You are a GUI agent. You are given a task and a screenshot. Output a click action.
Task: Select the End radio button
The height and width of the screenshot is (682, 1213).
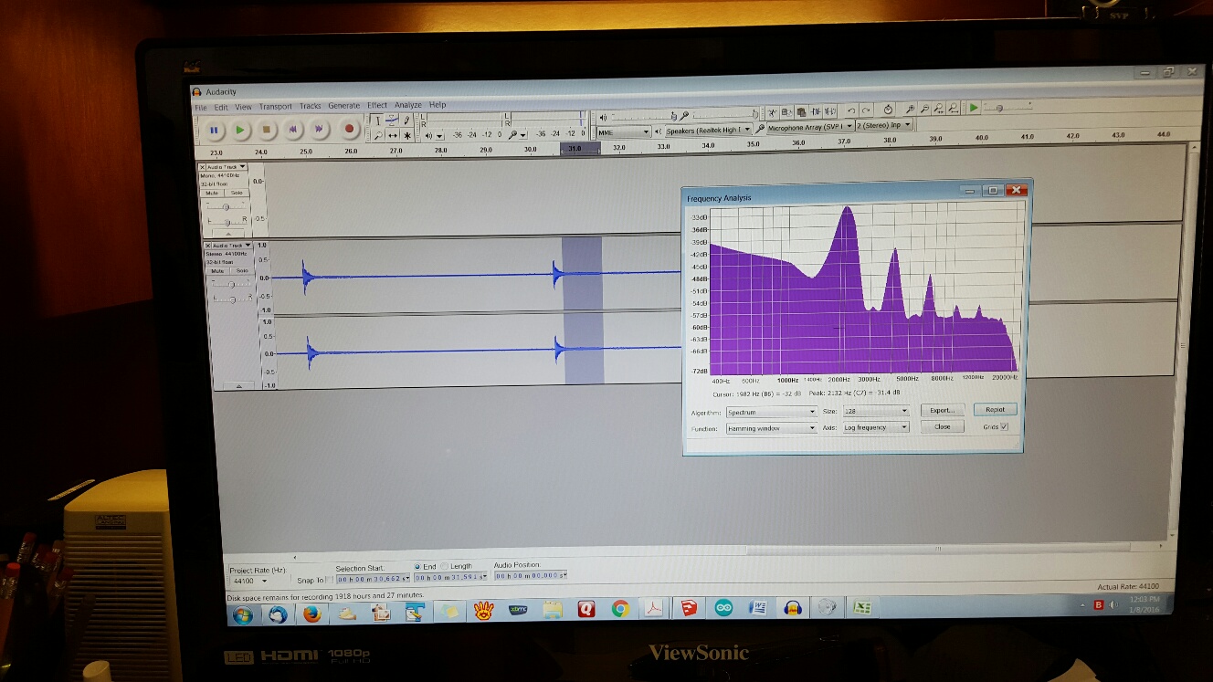point(417,566)
